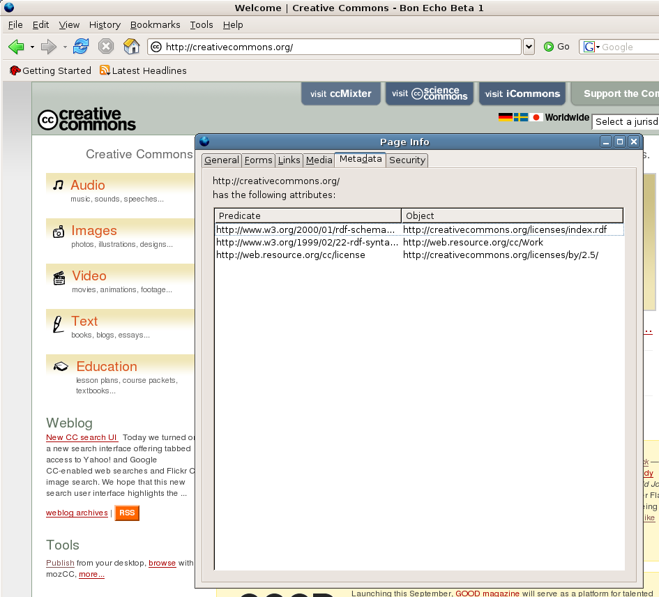
Task: Open the Getting Started bookmark
Action: (50, 70)
